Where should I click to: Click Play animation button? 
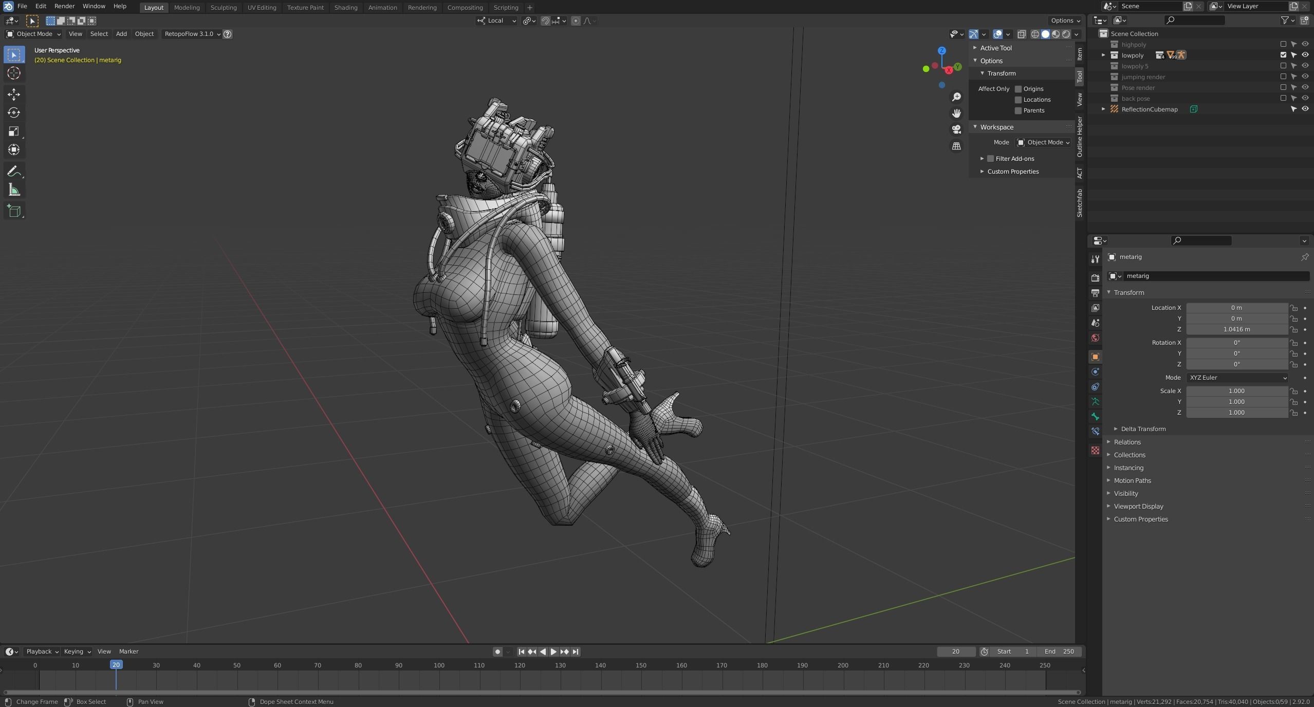coord(553,652)
